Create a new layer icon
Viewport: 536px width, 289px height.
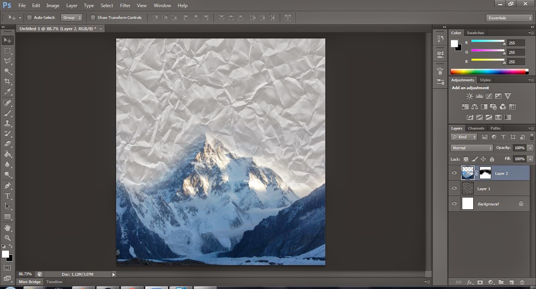click(511, 282)
